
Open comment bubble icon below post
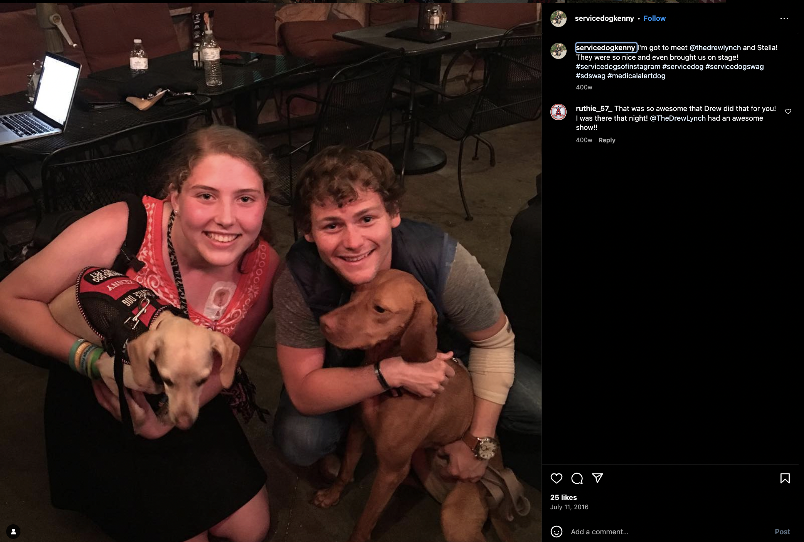coord(577,478)
